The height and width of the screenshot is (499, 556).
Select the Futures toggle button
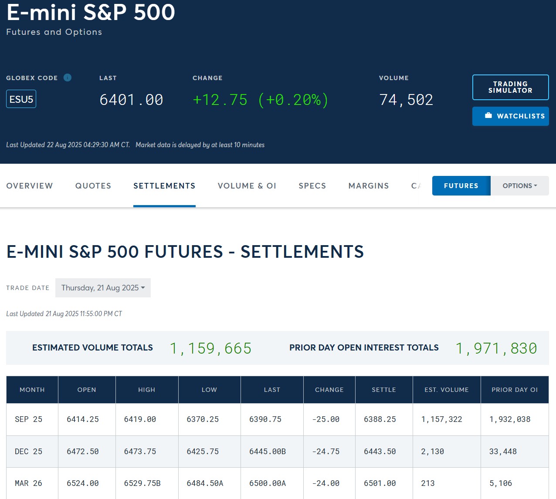[461, 186]
